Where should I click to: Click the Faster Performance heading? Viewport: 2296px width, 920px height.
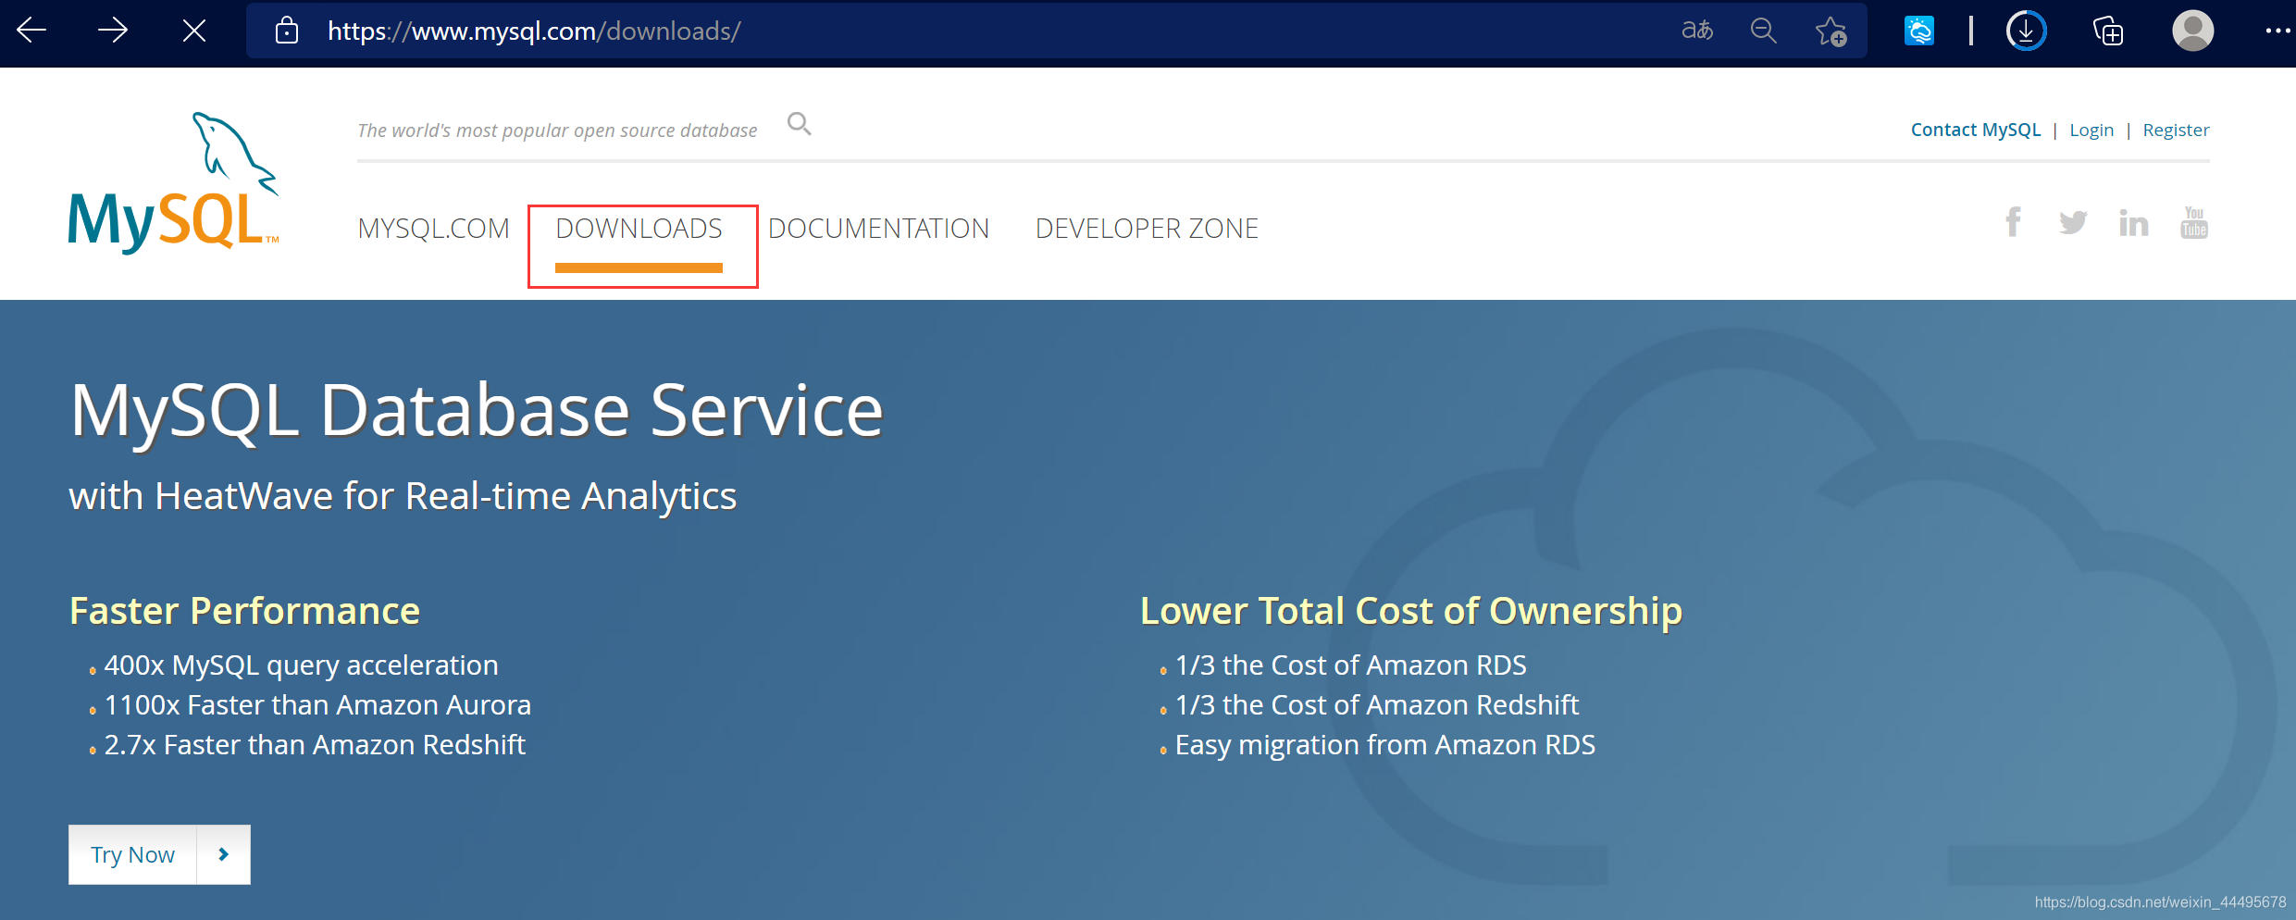[244, 611]
